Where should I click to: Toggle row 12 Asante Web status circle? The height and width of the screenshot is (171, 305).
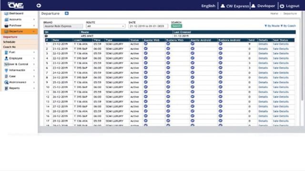click(x=146, y=96)
